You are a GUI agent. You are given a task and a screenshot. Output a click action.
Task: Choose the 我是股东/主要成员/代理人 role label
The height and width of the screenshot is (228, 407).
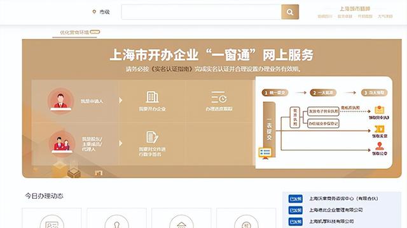pos(92,144)
